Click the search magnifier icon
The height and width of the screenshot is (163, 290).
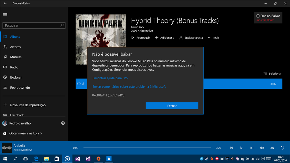62,26
